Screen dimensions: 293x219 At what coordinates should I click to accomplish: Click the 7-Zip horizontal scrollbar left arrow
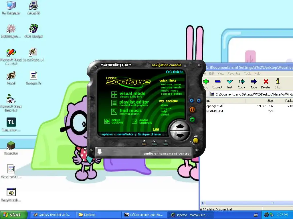pos(203,203)
